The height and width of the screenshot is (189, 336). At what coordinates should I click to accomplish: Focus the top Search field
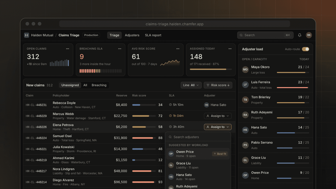point(265,35)
